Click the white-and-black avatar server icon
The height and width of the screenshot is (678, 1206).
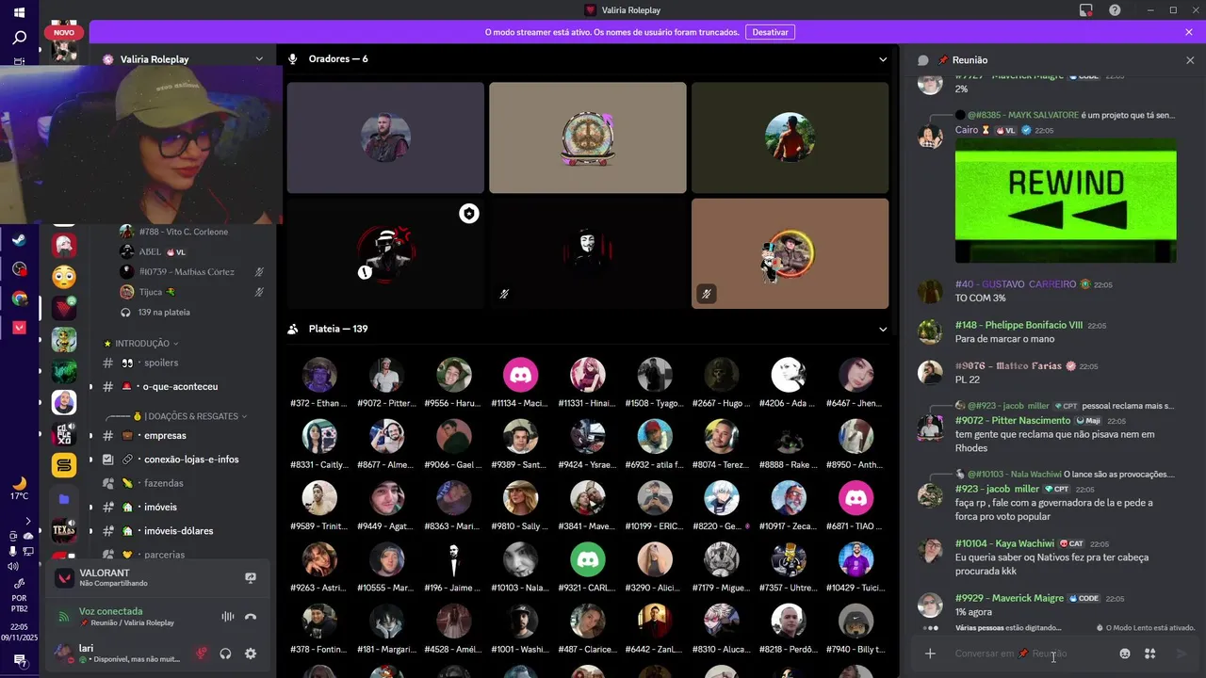click(64, 246)
